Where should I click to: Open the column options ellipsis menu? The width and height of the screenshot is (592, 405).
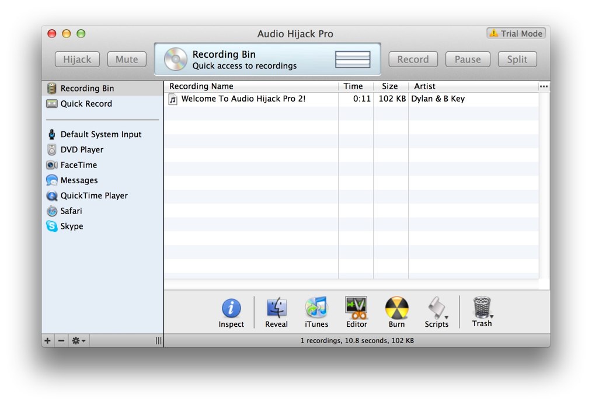pyautogui.click(x=544, y=86)
